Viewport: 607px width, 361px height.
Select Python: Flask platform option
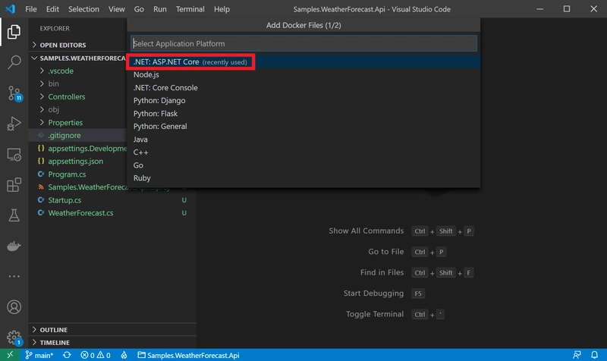[x=303, y=113]
